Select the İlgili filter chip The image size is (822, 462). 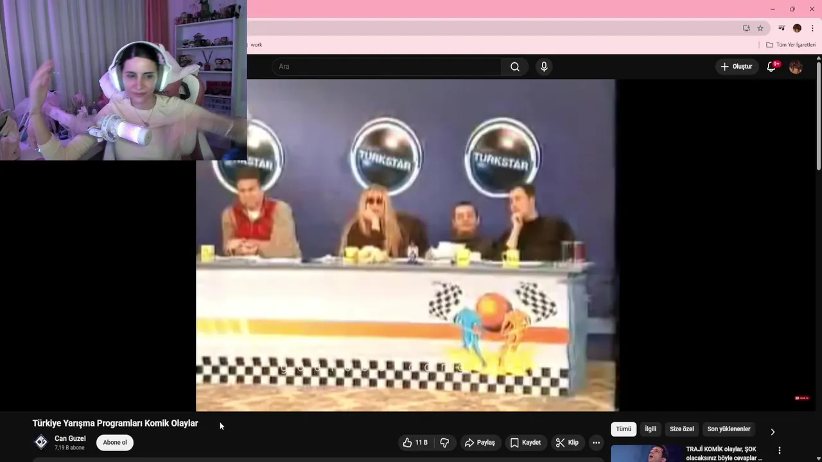coord(651,429)
